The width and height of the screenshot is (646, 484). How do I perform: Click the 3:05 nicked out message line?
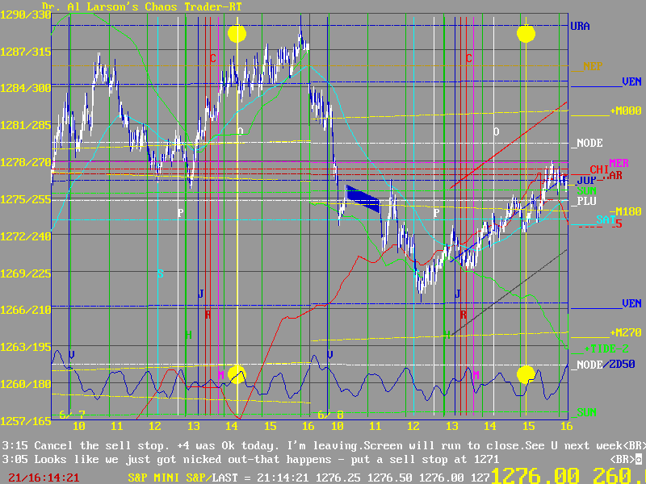tap(315, 457)
